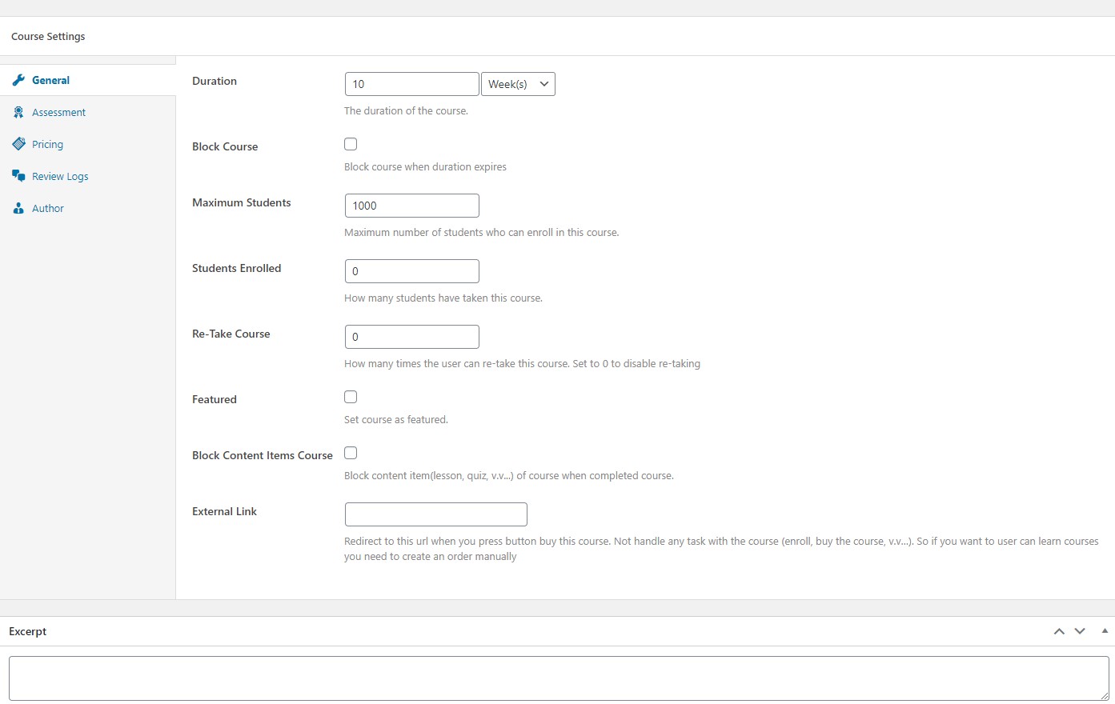Open the General settings tab
Screen dimensions: 1115x704
coord(87,80)
